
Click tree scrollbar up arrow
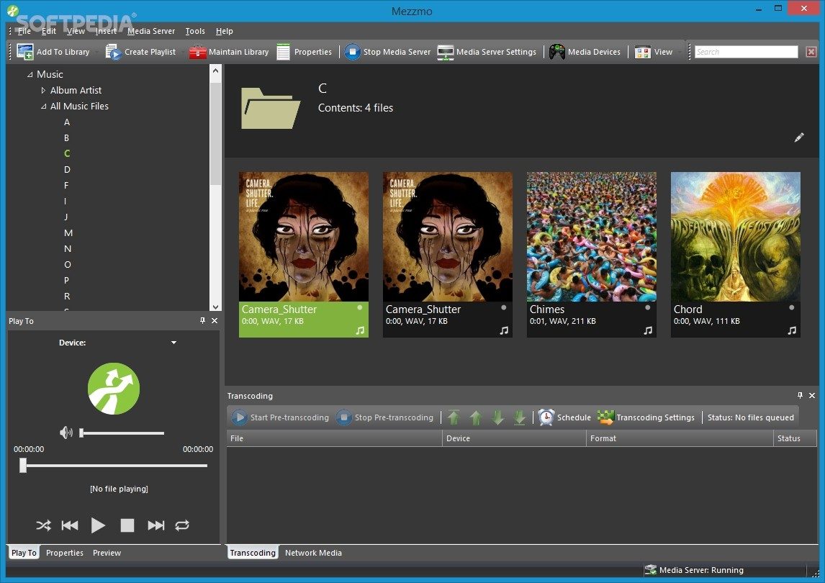[215, 71]
